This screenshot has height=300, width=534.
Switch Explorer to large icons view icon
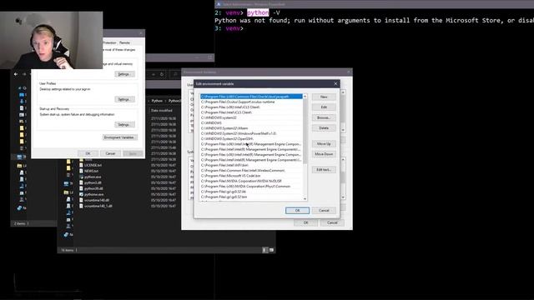coord(271,250)
